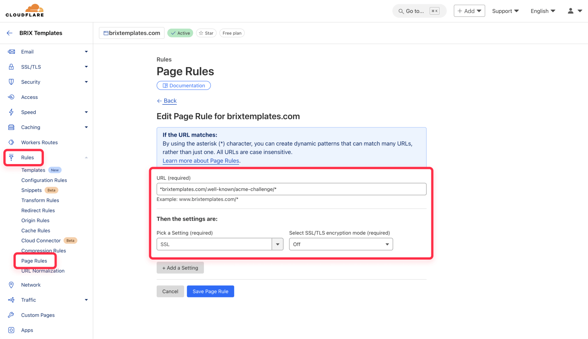
Task: Expand the SSL/TLS section arrow
Action: click(x=86, y=67)
